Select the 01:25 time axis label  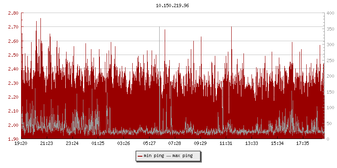98,143
